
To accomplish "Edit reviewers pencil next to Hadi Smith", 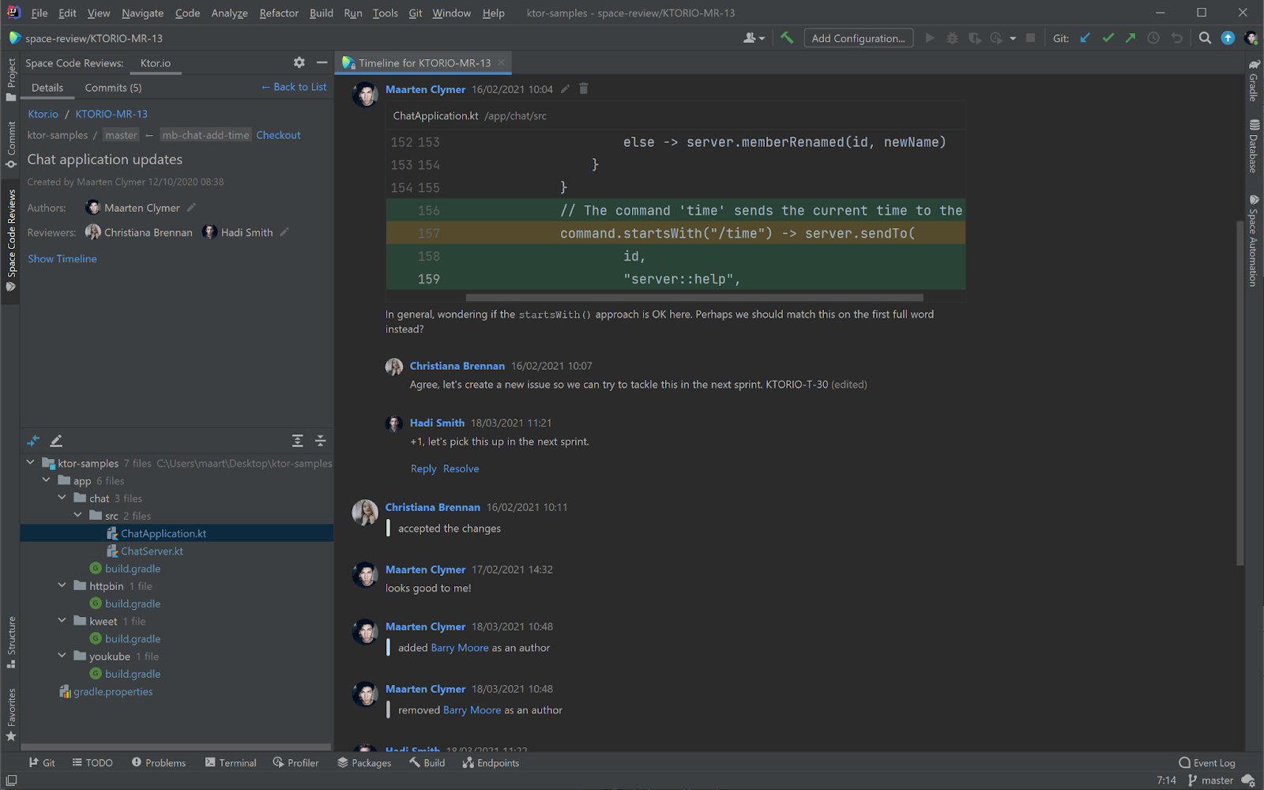I will click(x=284, y=232).
